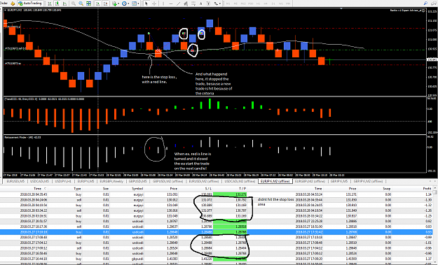438x265 pixels.
Task: Switch to the EURGBP,M2 (offline) tab
Action: (309, 181)
